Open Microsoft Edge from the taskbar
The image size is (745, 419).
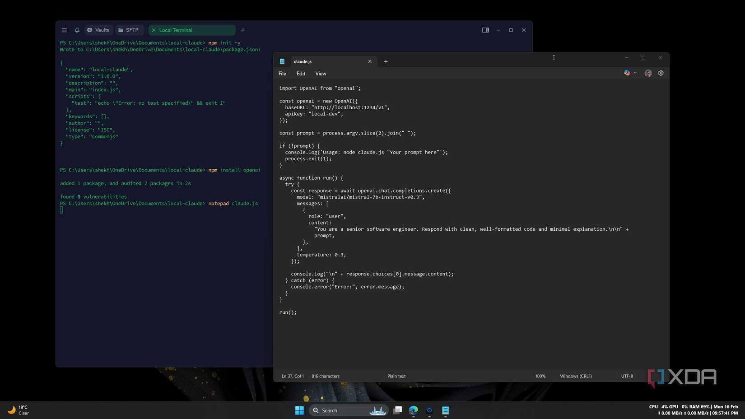413,410
